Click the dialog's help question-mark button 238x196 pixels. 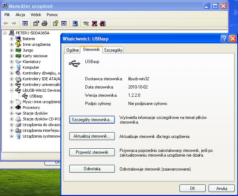pyautogui.click(x=224, y=38)
